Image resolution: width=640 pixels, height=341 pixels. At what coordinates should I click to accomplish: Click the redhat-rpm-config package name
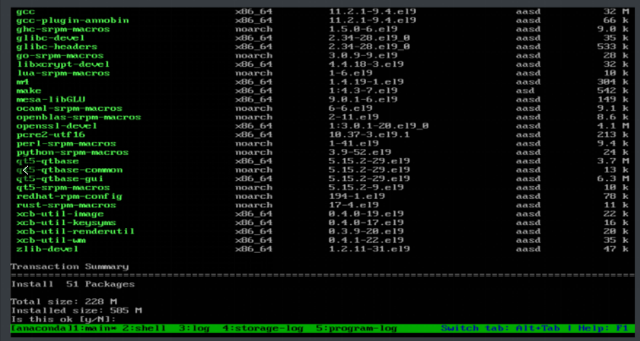tap(69, 197)
